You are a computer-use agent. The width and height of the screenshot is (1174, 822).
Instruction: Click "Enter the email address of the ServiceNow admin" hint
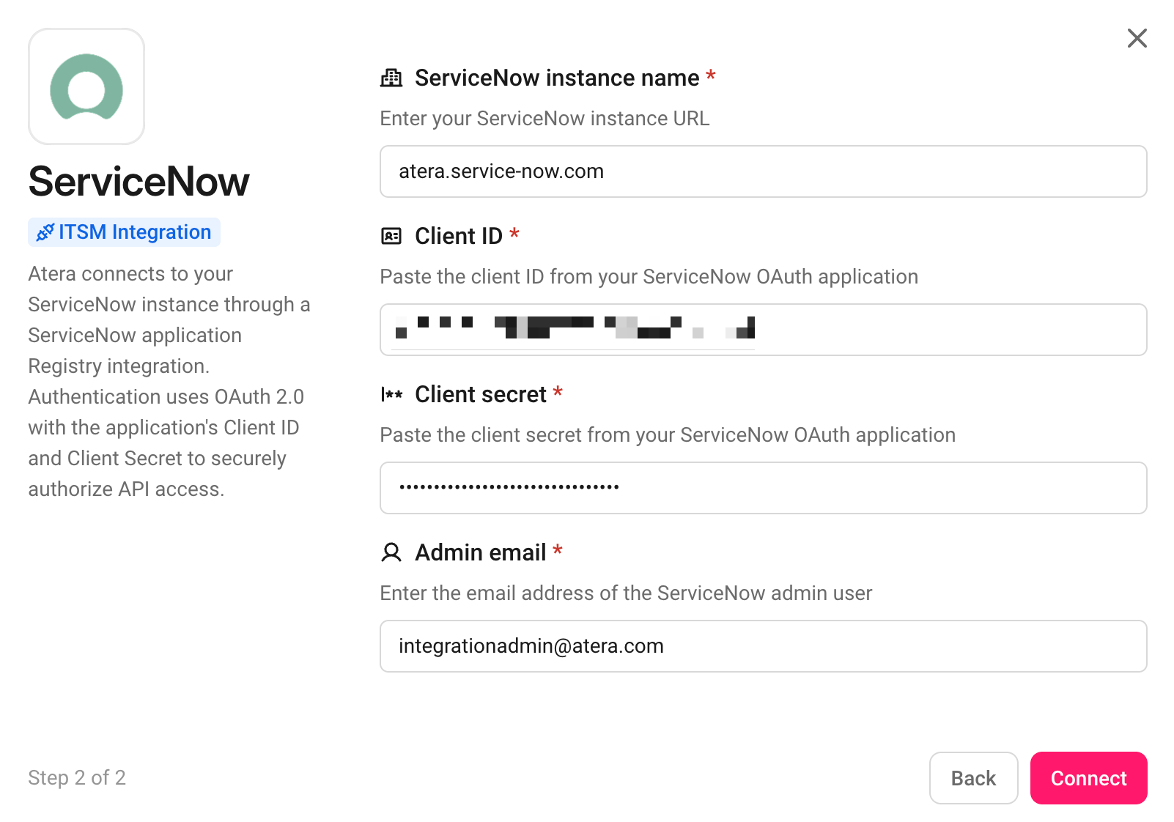coord(626,593)
